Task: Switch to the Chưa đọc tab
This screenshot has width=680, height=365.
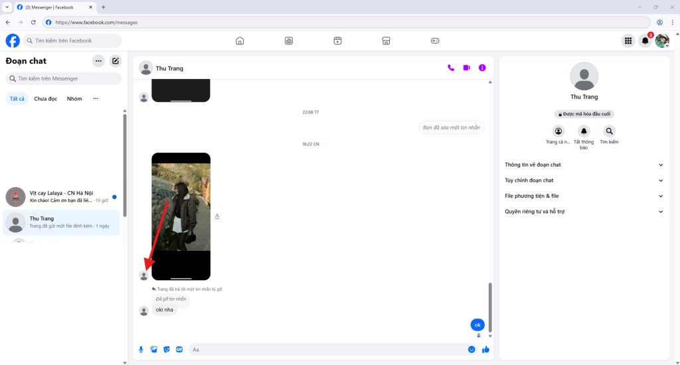Action: (46, 99)
